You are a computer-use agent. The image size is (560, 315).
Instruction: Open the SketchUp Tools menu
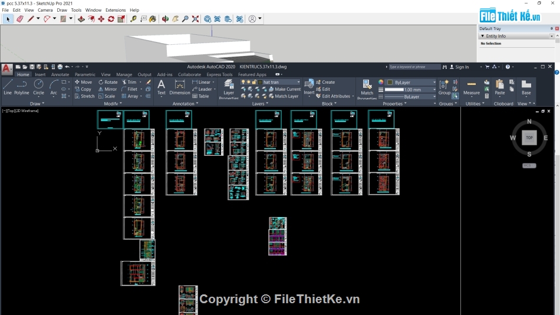[76, 10]
